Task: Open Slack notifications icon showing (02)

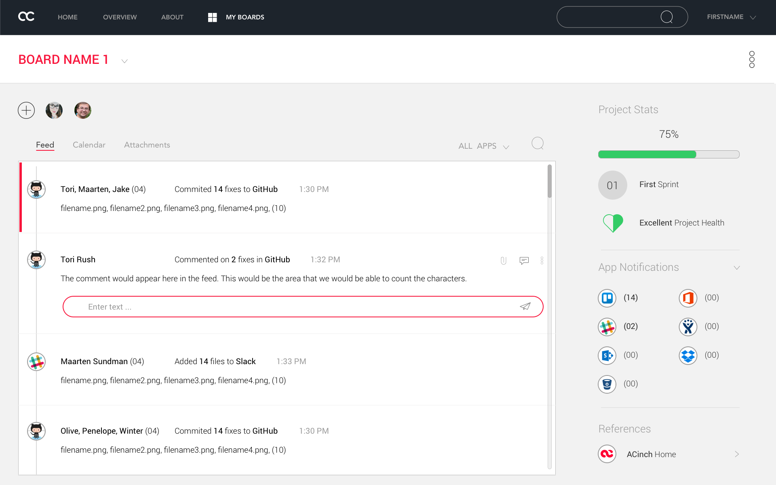Action: (607, 327)
